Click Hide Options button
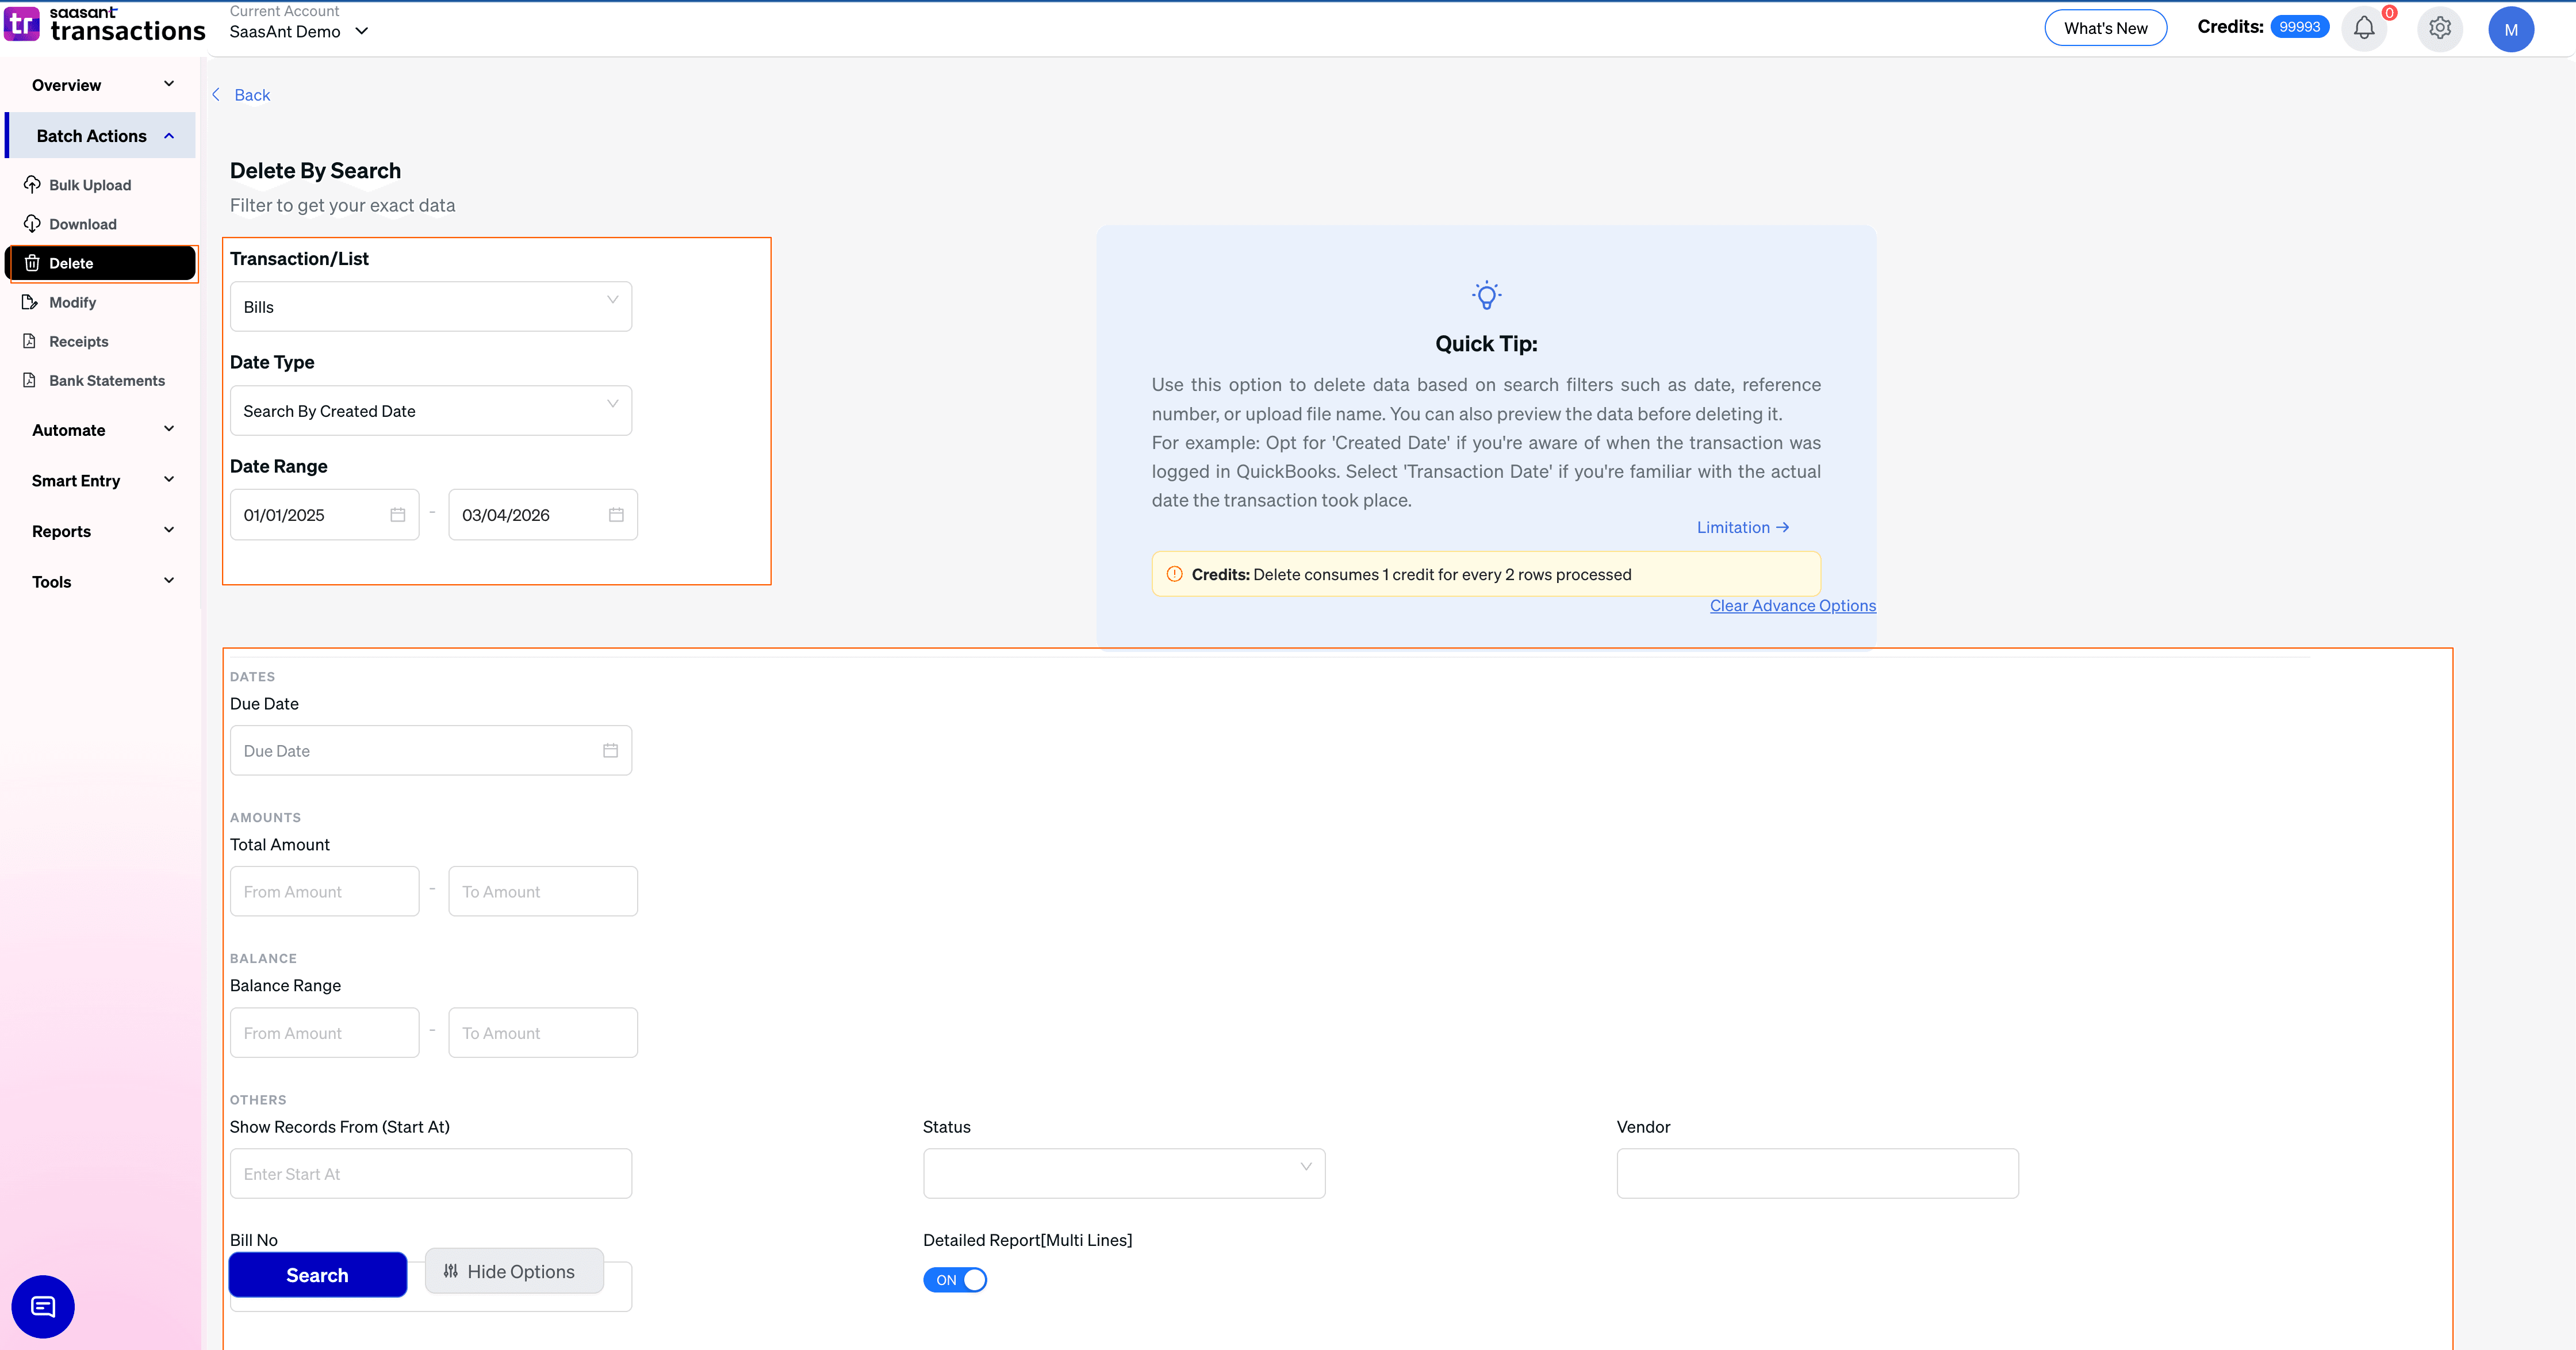2576x1350 pixels. coord(513,1271)
